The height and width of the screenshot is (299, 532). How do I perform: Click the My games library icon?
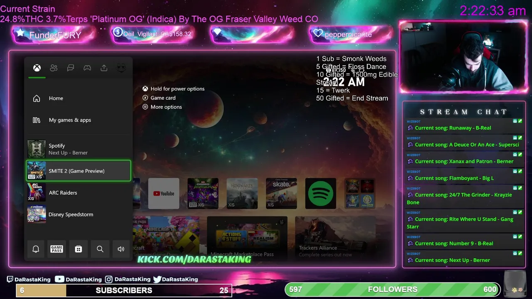click(x=37, y=120)
